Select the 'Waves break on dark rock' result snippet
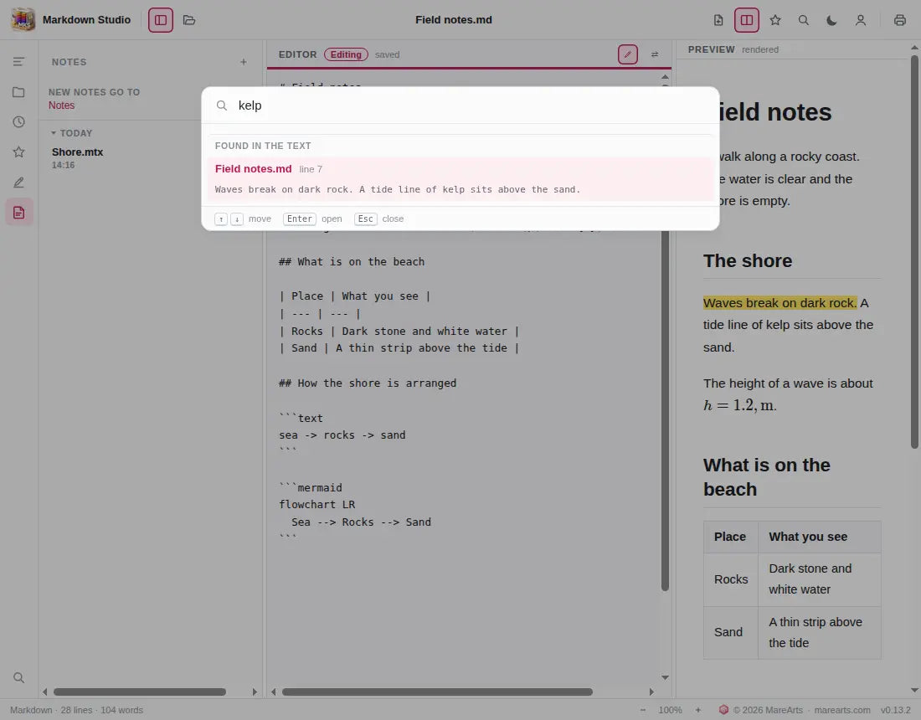The image size is (921, 720). (398, 190)
